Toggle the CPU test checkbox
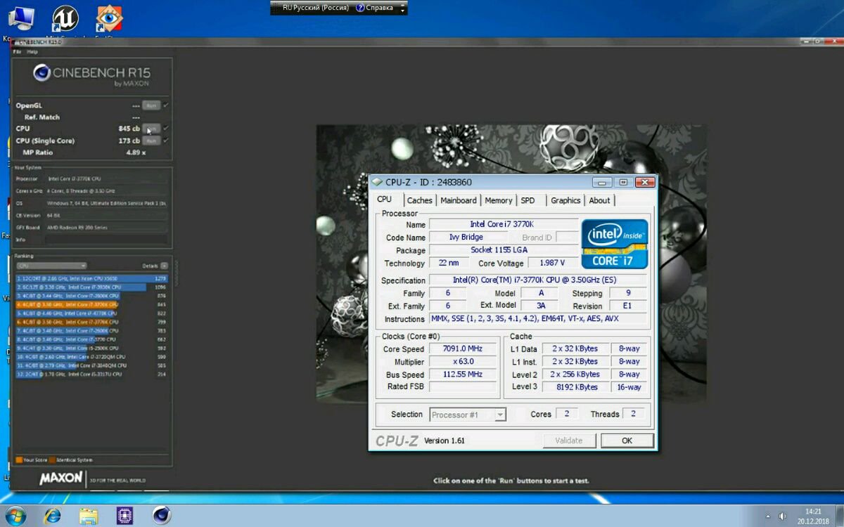 [x=166, y=129]
